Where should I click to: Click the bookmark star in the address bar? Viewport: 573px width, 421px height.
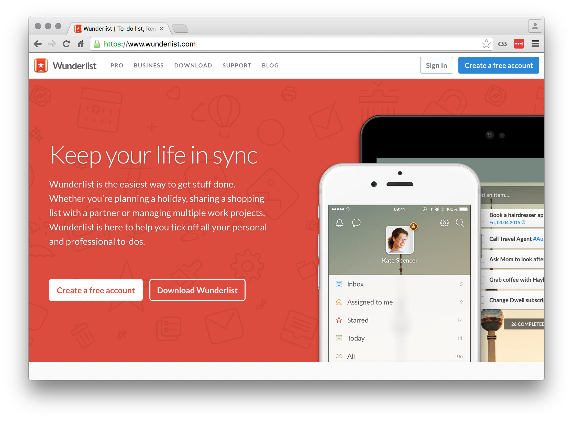[486, 44]
